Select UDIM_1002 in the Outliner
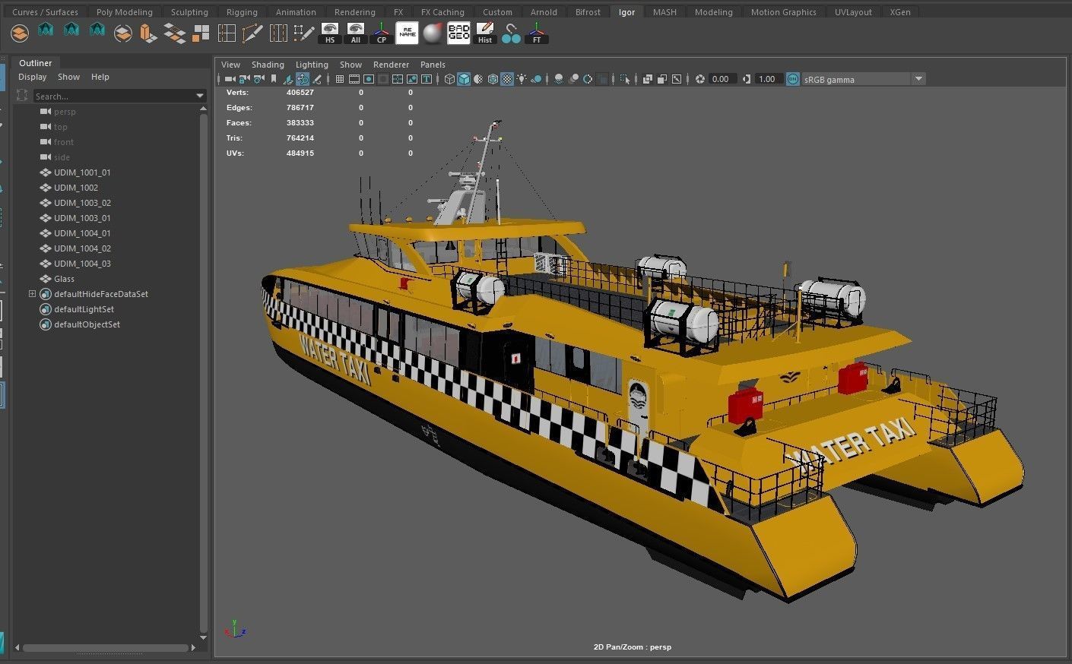1072x664 pixels. pos(75,188)
